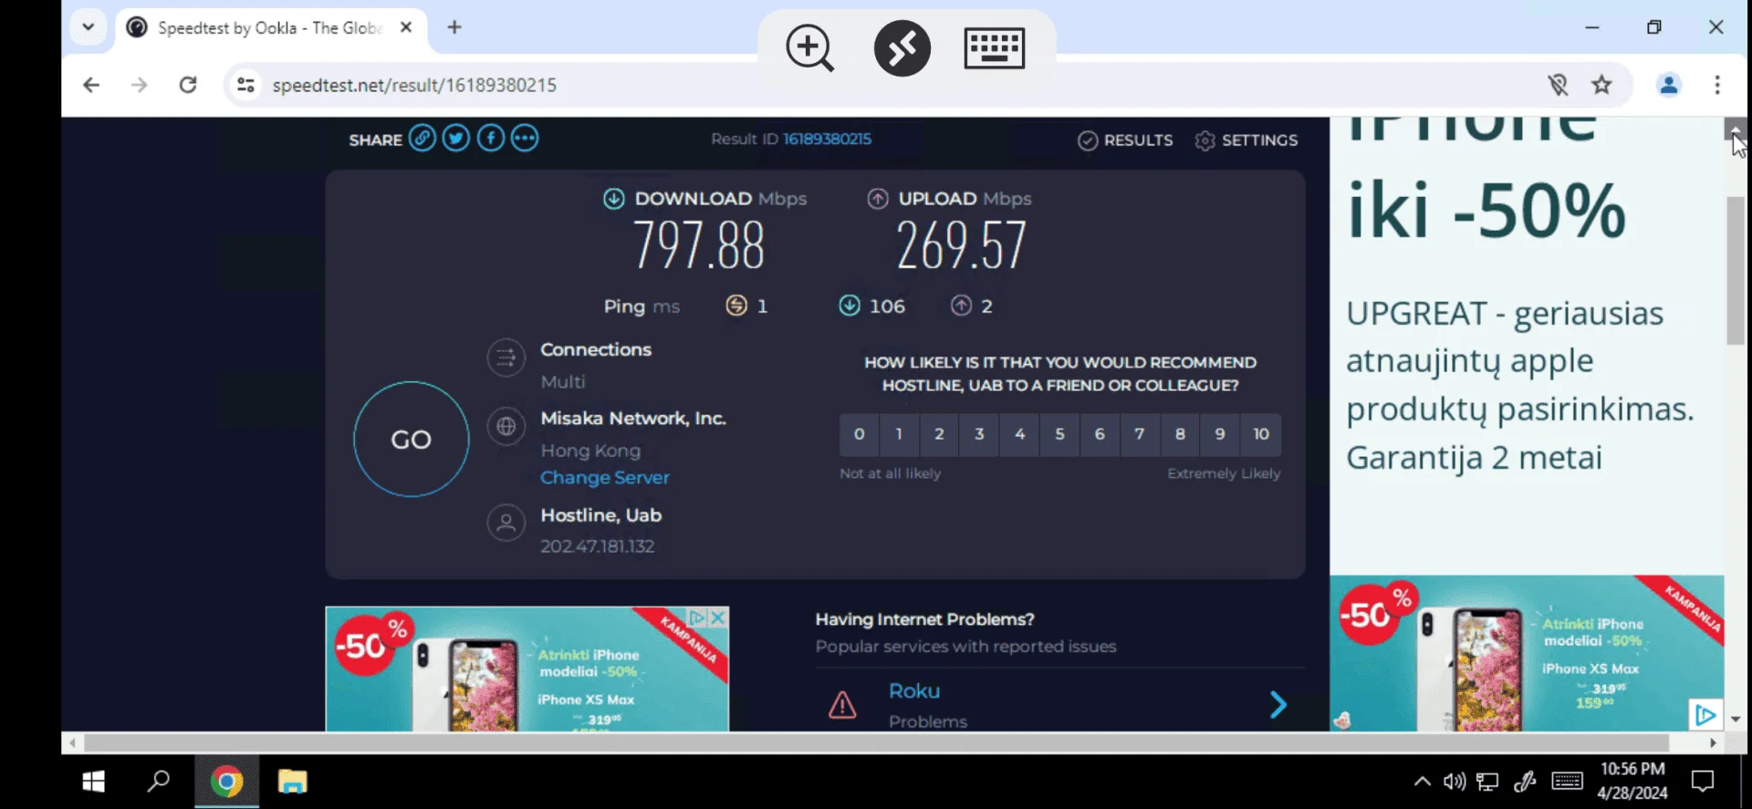
Task: Go forward in browser history
Action: pos(139,85)
